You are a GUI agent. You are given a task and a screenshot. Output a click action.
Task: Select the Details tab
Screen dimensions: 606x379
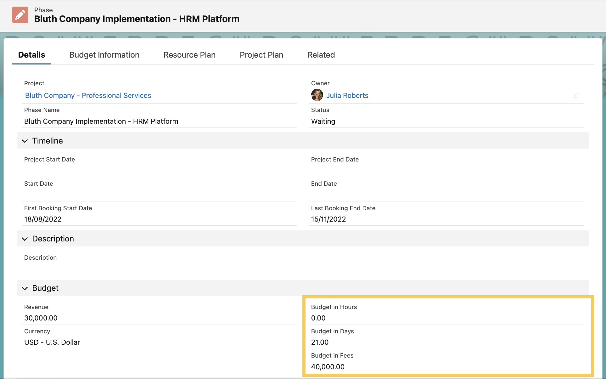pyautogui.click(x=31, y=55)
